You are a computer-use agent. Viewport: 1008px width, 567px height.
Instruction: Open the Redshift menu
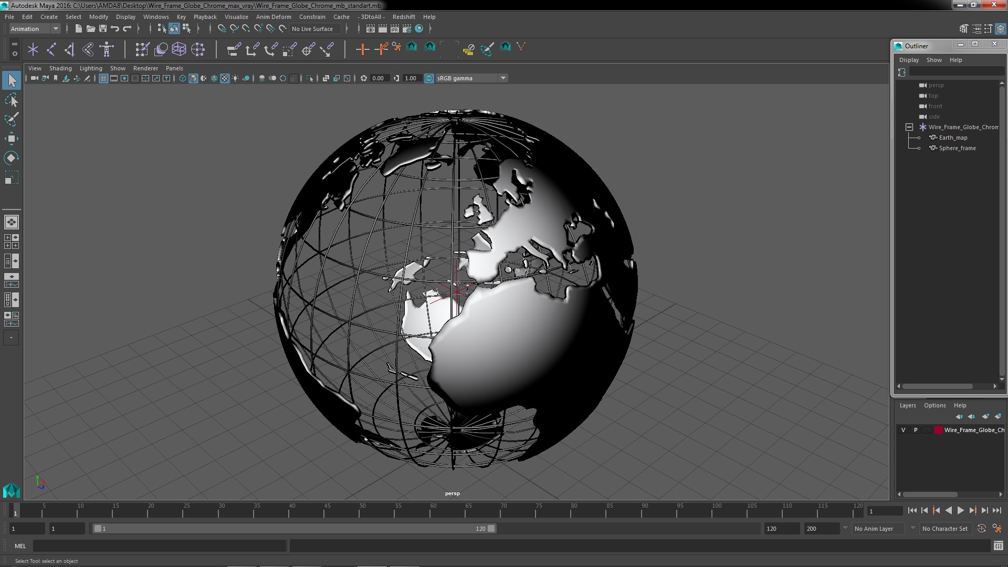(403, 17)
